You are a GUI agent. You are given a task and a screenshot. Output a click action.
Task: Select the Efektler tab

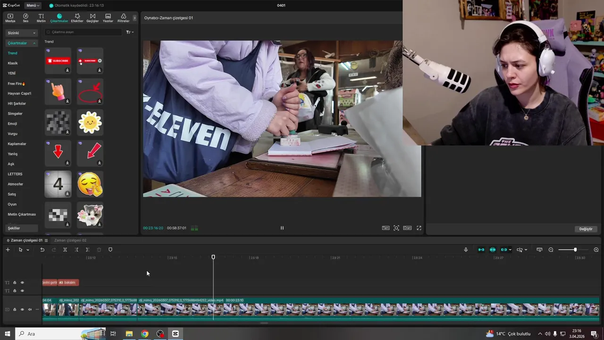[x=77, y=18]
